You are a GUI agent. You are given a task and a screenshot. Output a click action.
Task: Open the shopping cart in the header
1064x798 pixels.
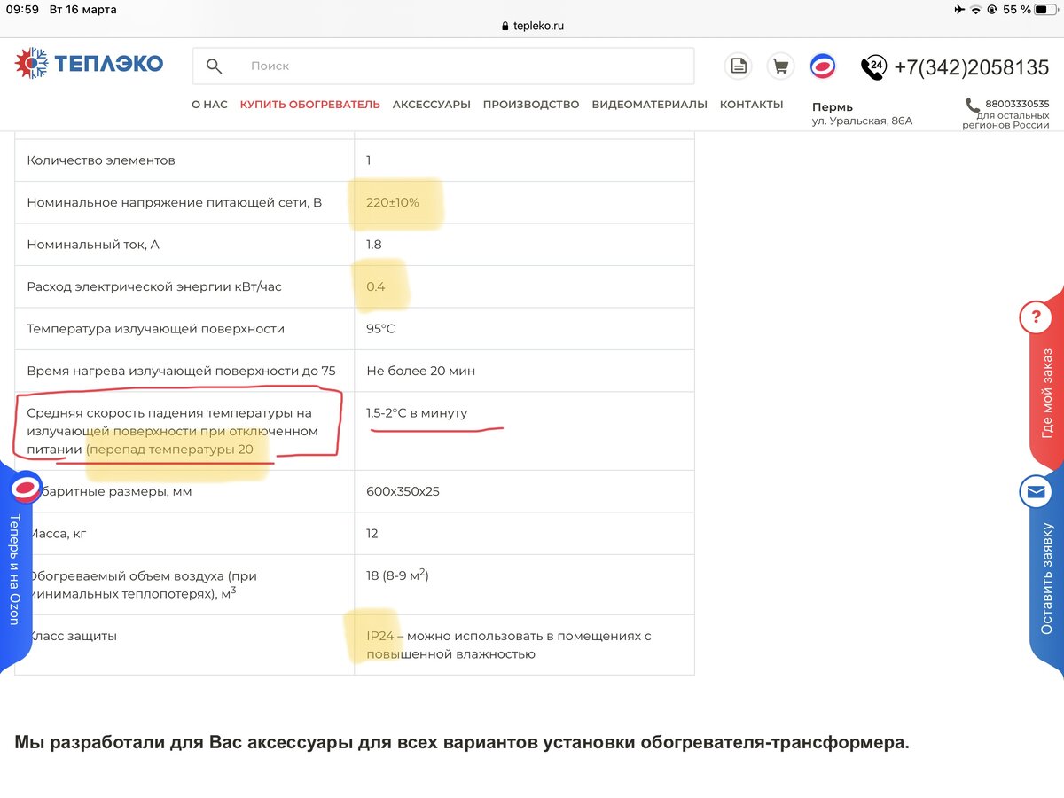[780, 66]
